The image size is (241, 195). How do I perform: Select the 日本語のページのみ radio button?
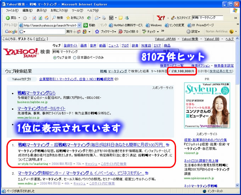(75, 58)
